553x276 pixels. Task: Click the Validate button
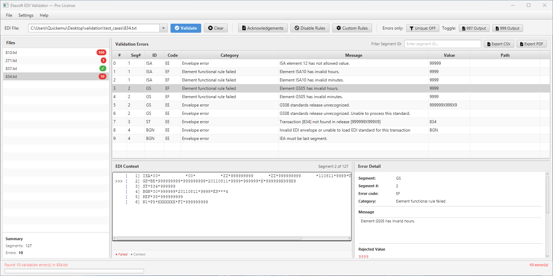185,28
